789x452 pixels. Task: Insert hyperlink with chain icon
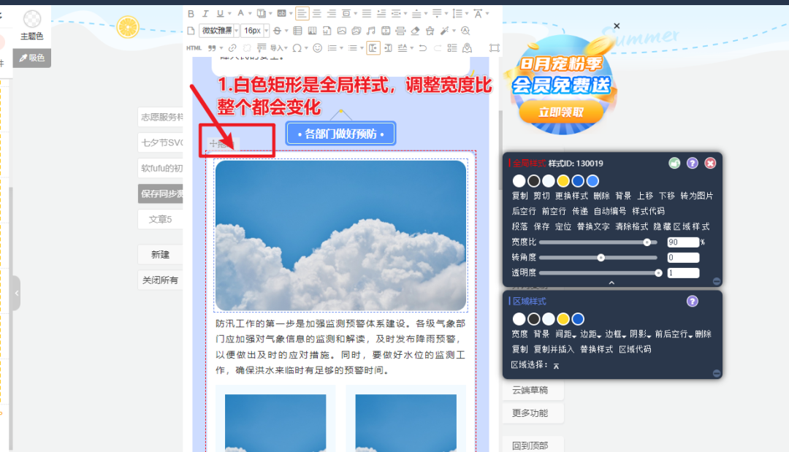232,48
